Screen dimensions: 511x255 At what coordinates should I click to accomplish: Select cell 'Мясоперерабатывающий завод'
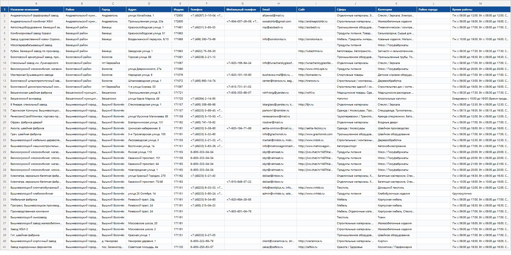36,45
